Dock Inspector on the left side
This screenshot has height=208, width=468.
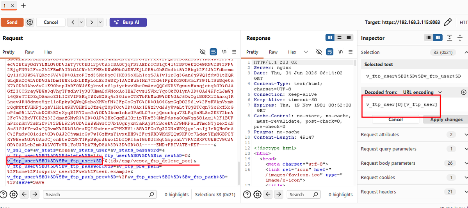coord(429,38)
